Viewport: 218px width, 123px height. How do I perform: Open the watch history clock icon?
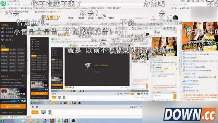(x=154, y=17)
